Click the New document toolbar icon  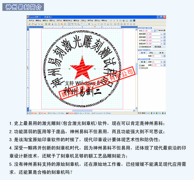pyautogui.click(x=29, y=24)
